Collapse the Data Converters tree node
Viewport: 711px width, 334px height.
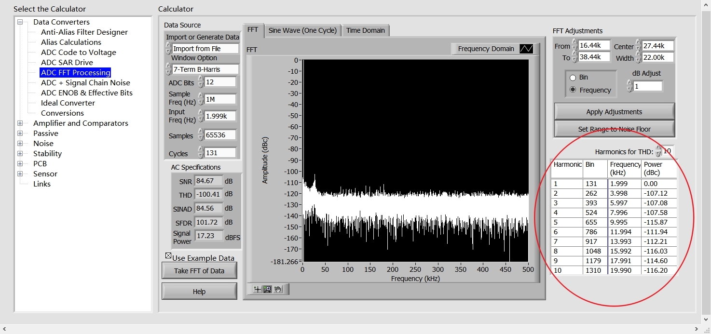tap(20, 22)
